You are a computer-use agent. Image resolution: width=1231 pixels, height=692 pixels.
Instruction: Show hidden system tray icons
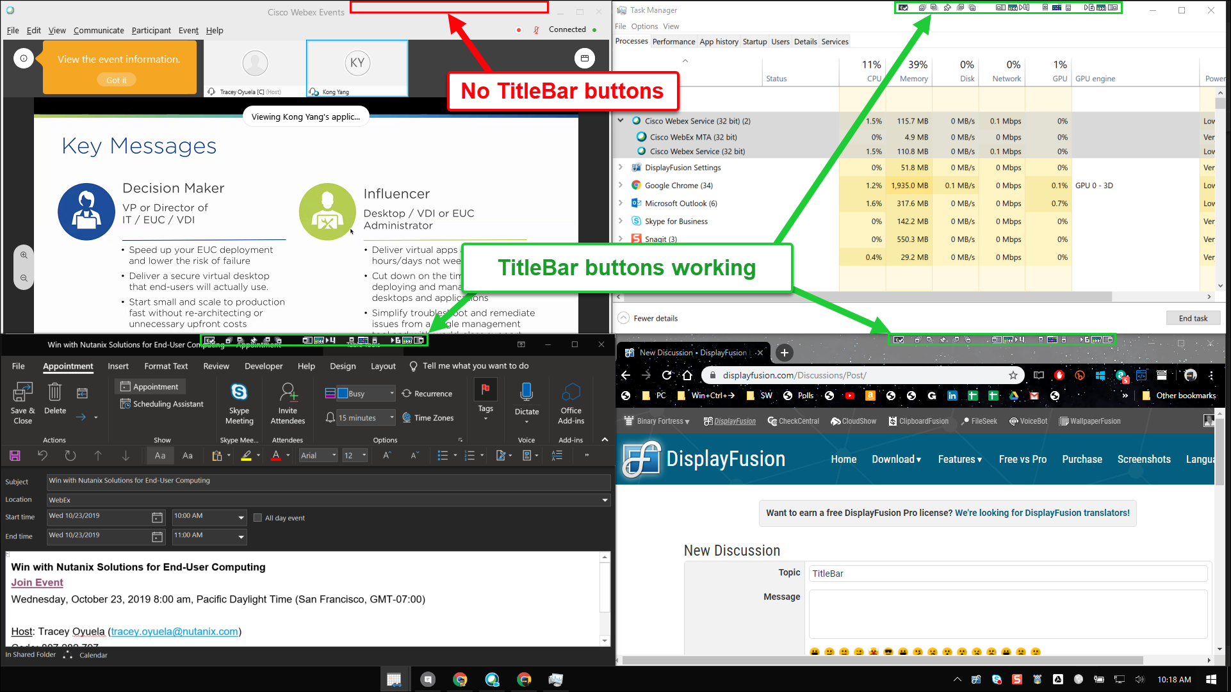[x=957, y=679]
